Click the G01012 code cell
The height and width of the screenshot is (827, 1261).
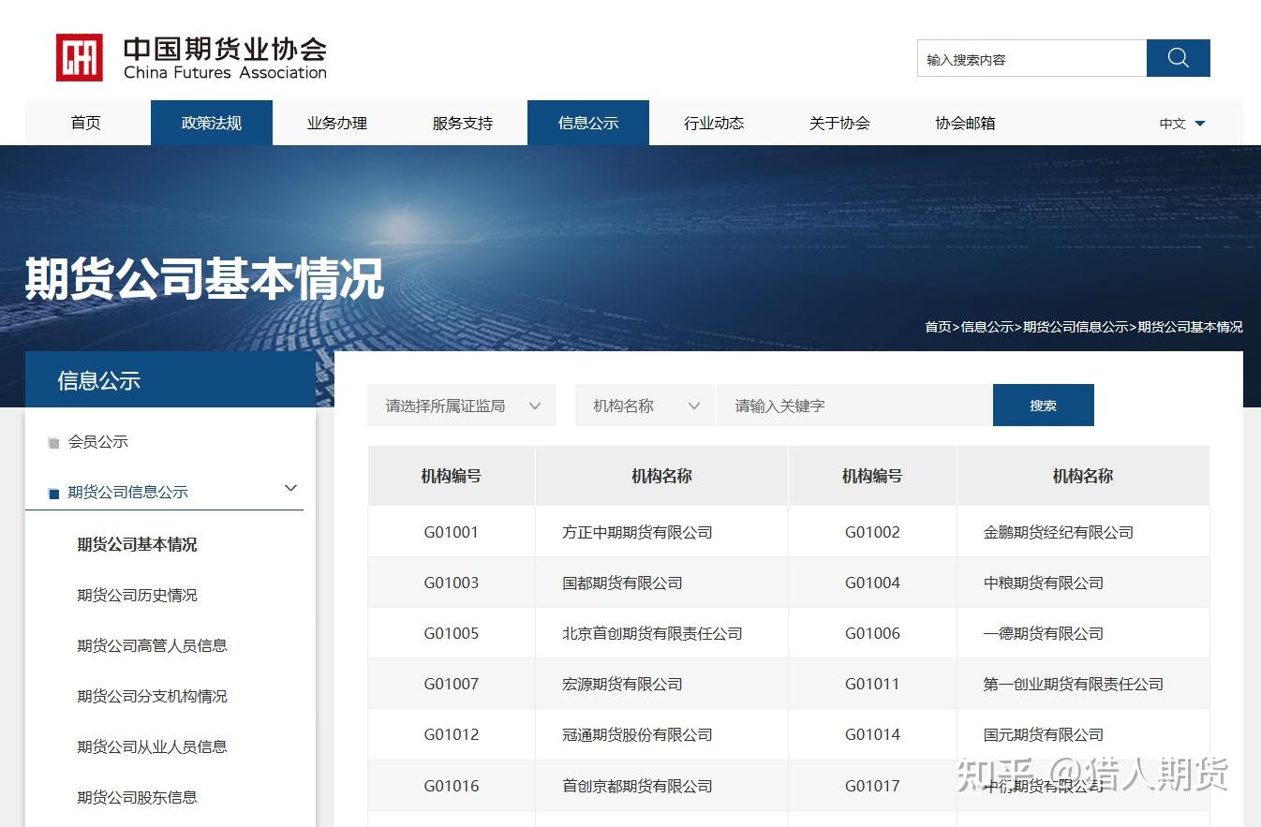pyautogui.click(x=452, y=734)
